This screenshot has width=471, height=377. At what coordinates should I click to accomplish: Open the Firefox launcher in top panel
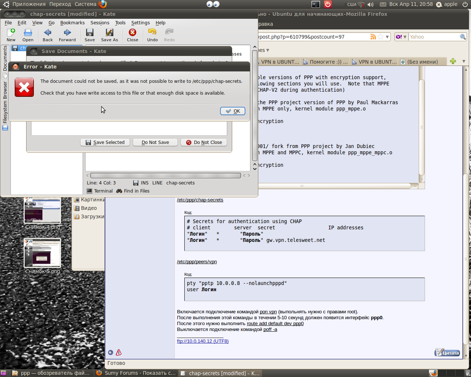(103, 4)
